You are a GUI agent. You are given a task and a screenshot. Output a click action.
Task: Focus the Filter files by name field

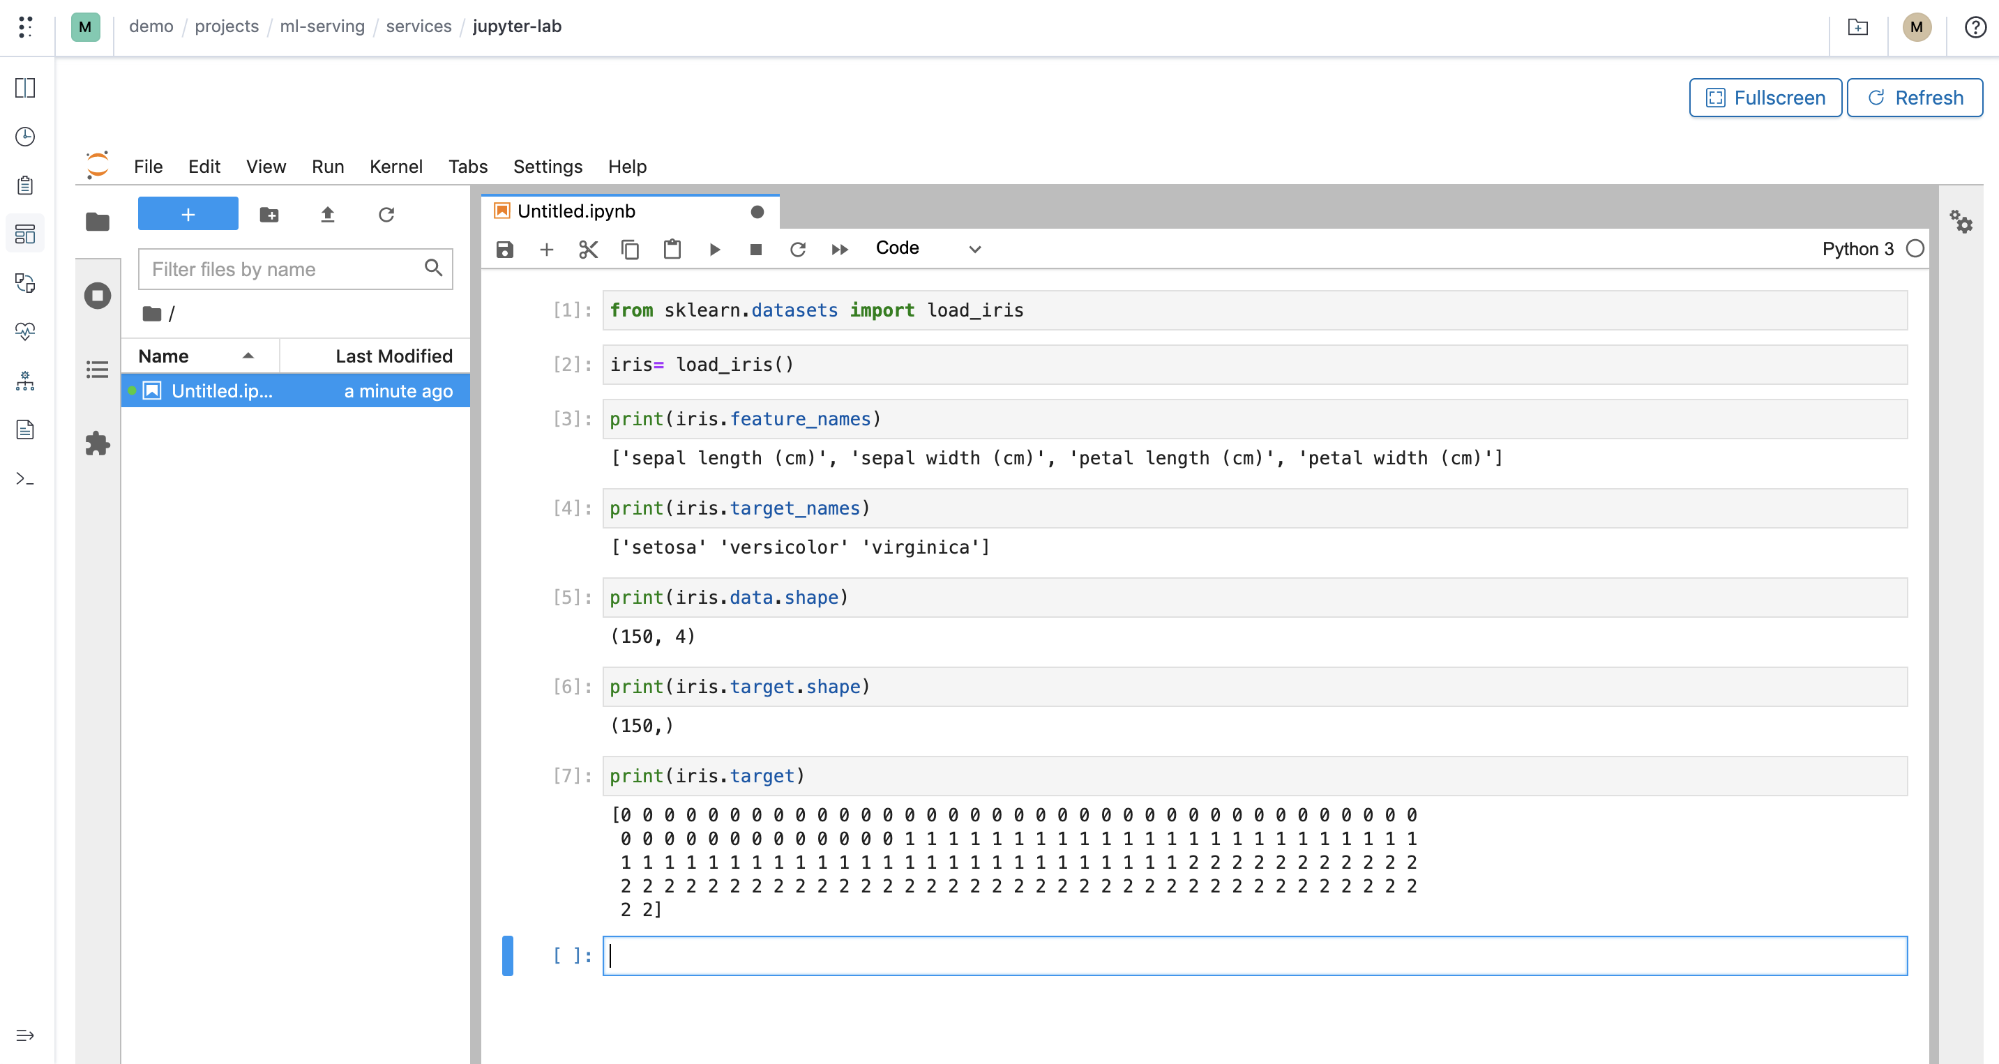(x=295, y=269)
